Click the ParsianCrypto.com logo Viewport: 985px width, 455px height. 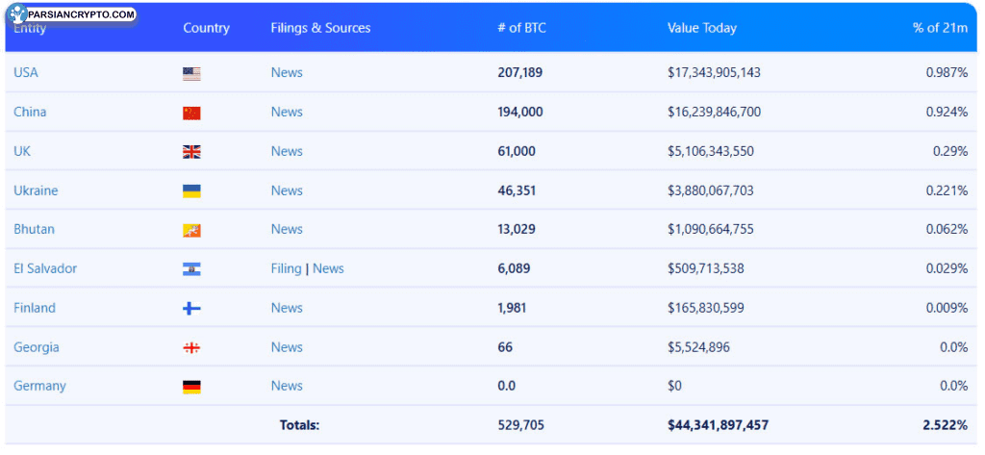coord(70,15)
